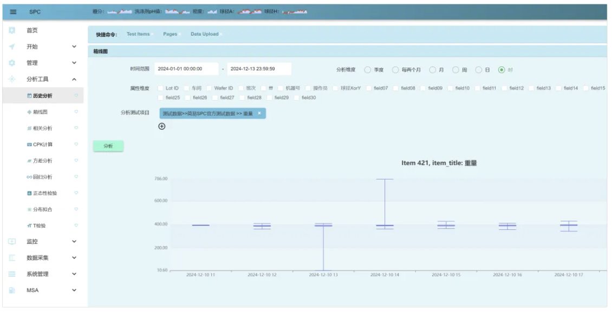Check the 车间 checkbox

click(186, 89)
